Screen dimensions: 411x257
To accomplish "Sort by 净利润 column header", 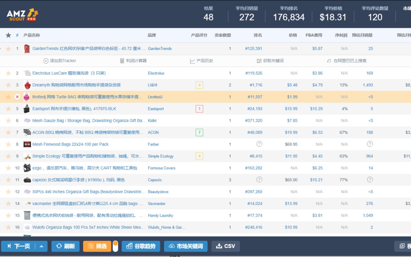I will point(341,35).
